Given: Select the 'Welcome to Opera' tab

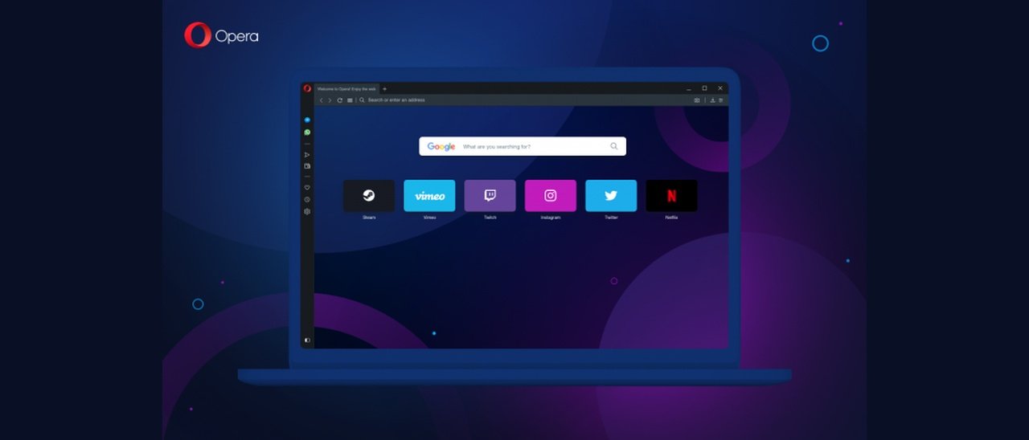Looking at the screenshot, I should (x=346, y=88).
